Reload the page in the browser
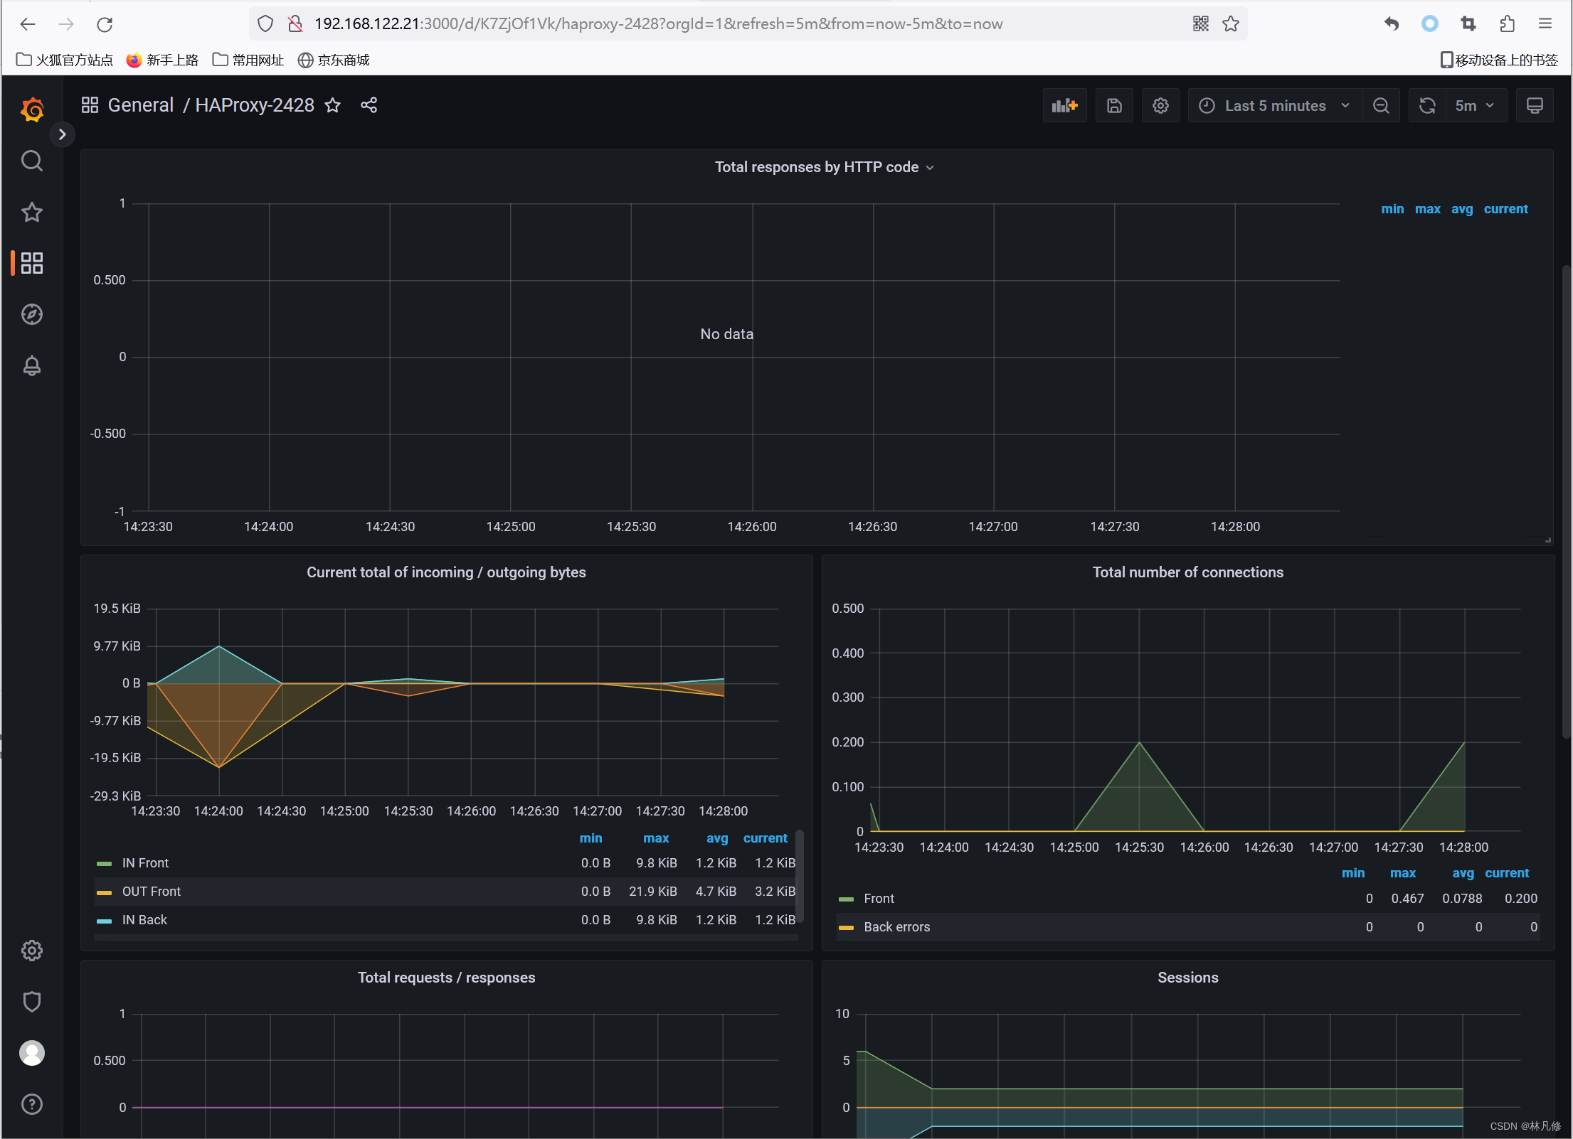This screenshot has height=1139, width=1573. coord(105,24)
